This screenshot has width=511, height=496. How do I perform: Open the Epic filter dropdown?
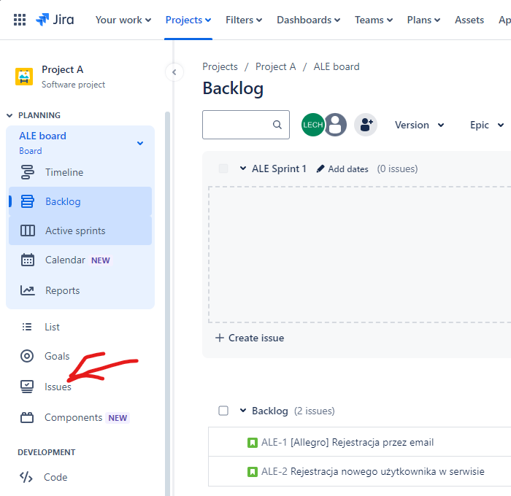coord(487,125)
